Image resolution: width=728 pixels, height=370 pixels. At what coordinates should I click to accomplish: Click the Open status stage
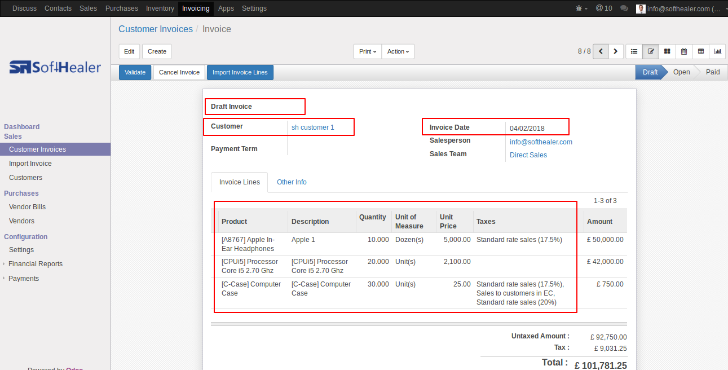tap(682, 72)
